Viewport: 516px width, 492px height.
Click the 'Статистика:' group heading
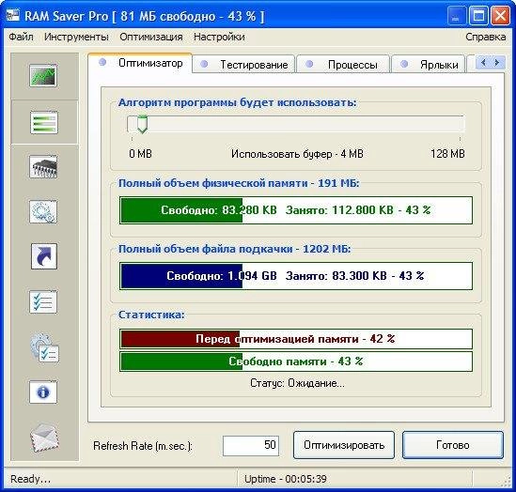pos(151,315)
